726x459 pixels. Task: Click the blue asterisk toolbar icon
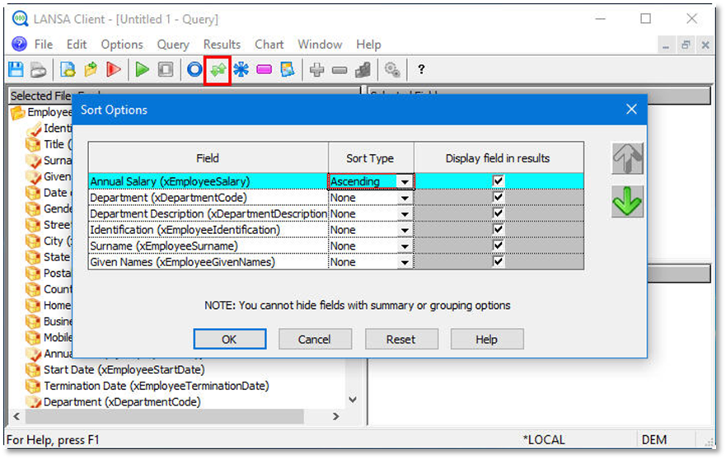[241, 70]
